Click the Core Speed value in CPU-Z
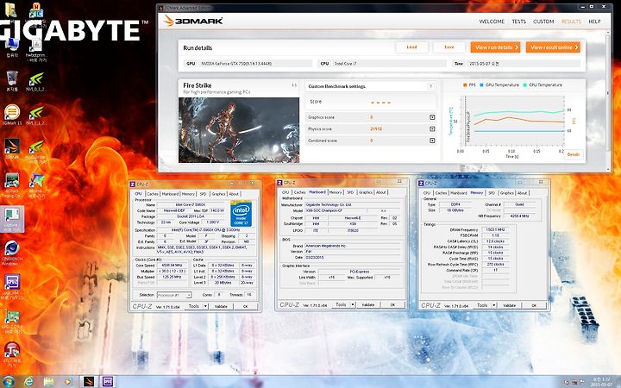 click(172, 266)
